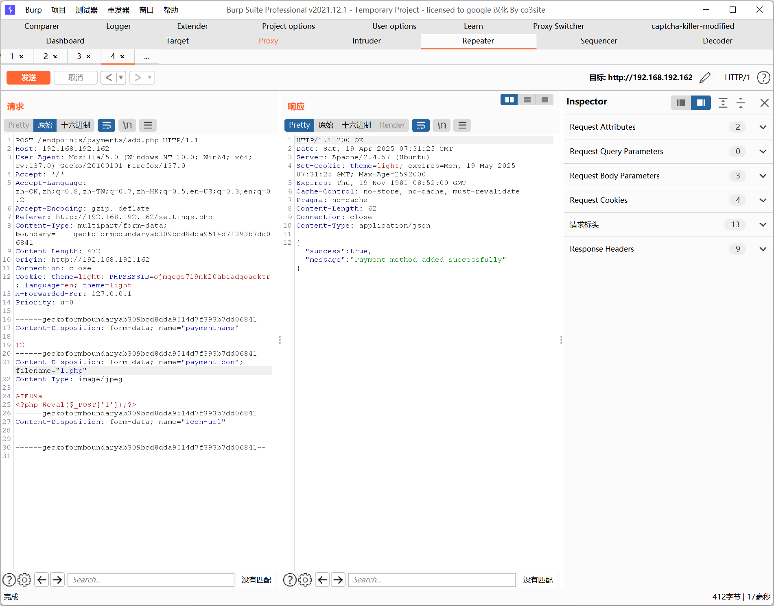Switch to Repeater tab 2
The image size is (774, 606).
46,56
